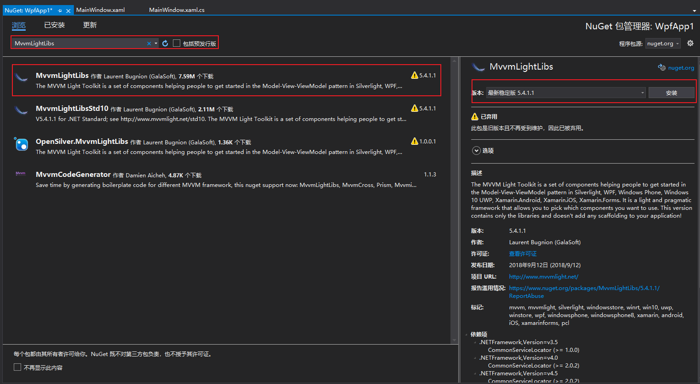Screen dimensions: 700x384
Task: Collapse .NETFramework,Version=v4.5 dependency node
Action: point(475,373)
